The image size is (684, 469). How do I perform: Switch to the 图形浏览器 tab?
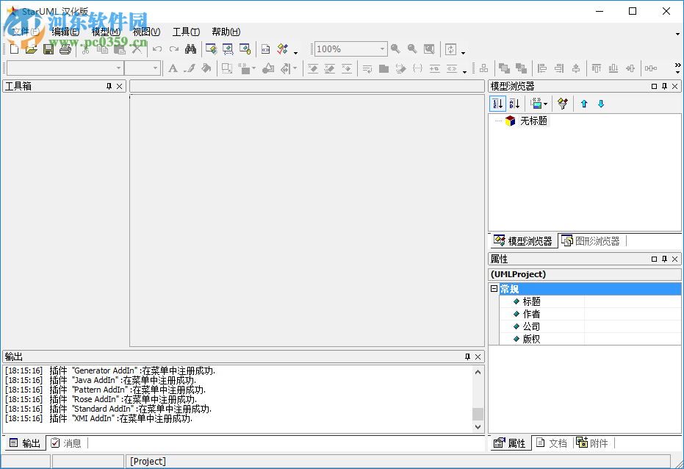coord(591,241)
